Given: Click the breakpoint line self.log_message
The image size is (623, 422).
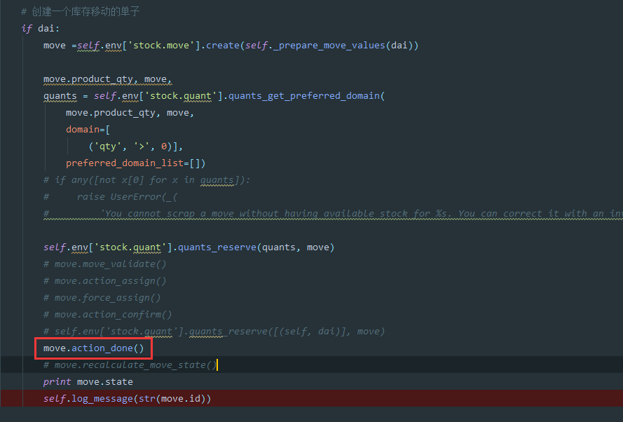Looking at the screenshot, I should click(x=127, y=399).
